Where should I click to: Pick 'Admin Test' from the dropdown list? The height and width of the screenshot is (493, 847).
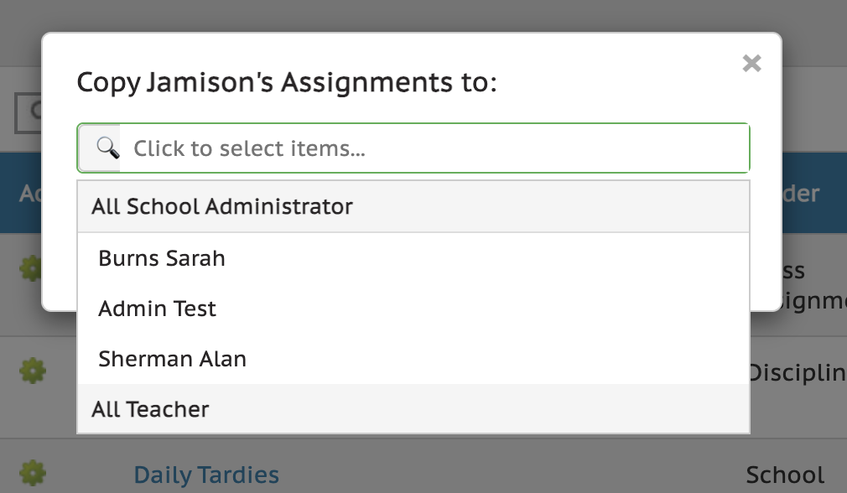pyautogui.click(x=157, y=309)
